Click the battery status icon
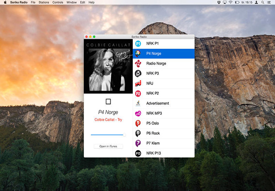 point(237,2)
